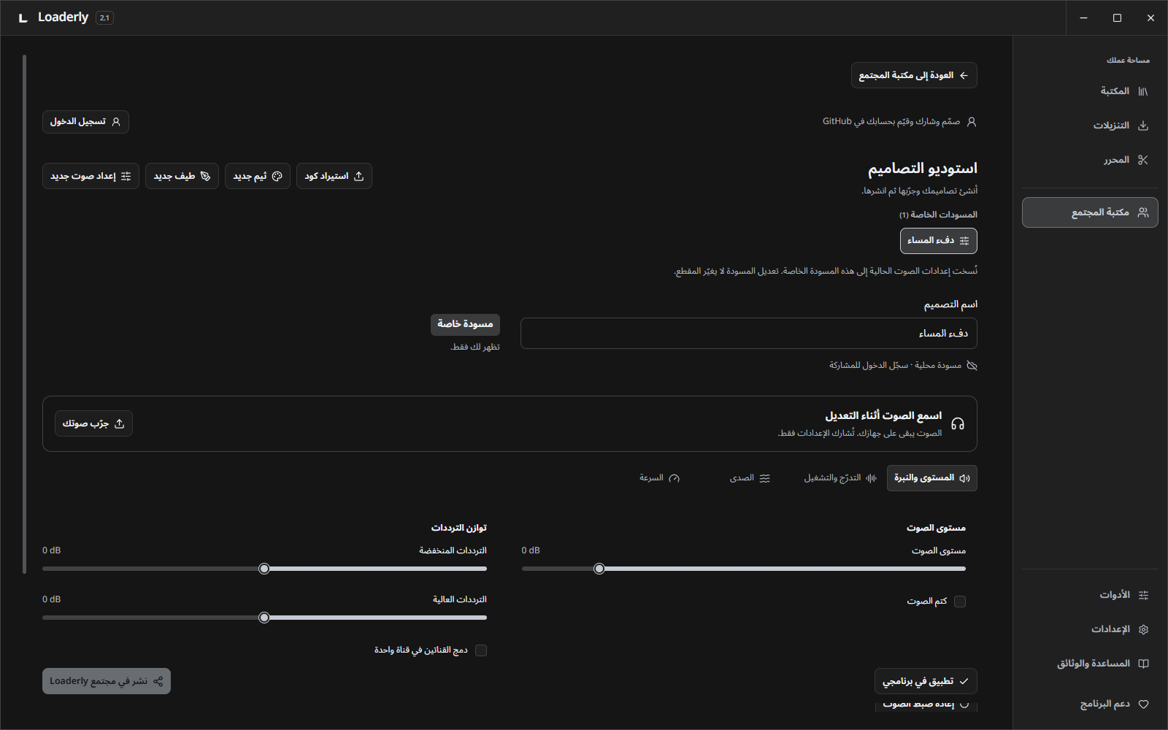This screenshot has height=730, width=1168.
Task: Create new spectrum with طيف جديد
Action: (x=182, y=176)
